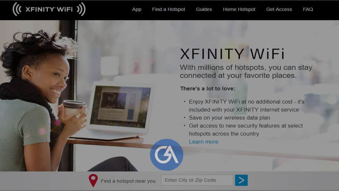Click the Find a hotspot near you label

(x=128, y=181)
